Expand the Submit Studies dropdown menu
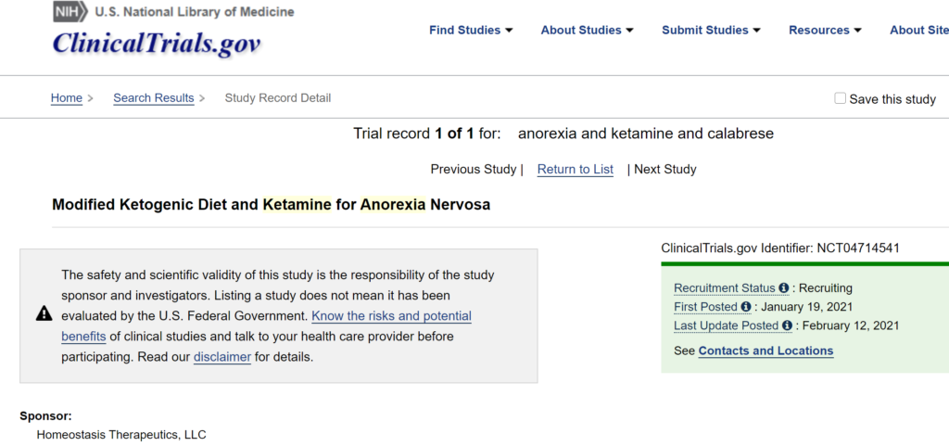 711,30
